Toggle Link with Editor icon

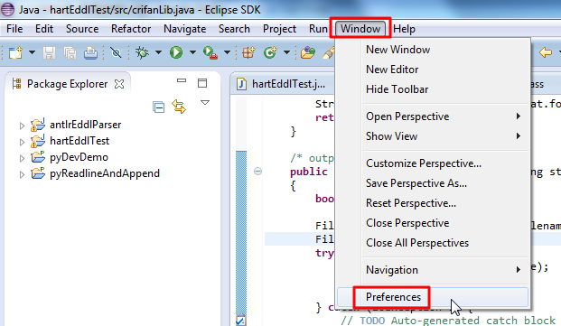(179, 107)
